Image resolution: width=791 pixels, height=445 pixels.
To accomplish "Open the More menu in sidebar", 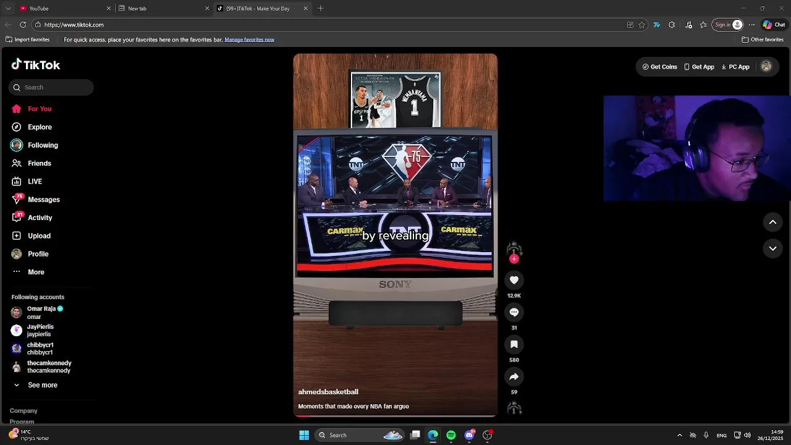I will 36,272.
